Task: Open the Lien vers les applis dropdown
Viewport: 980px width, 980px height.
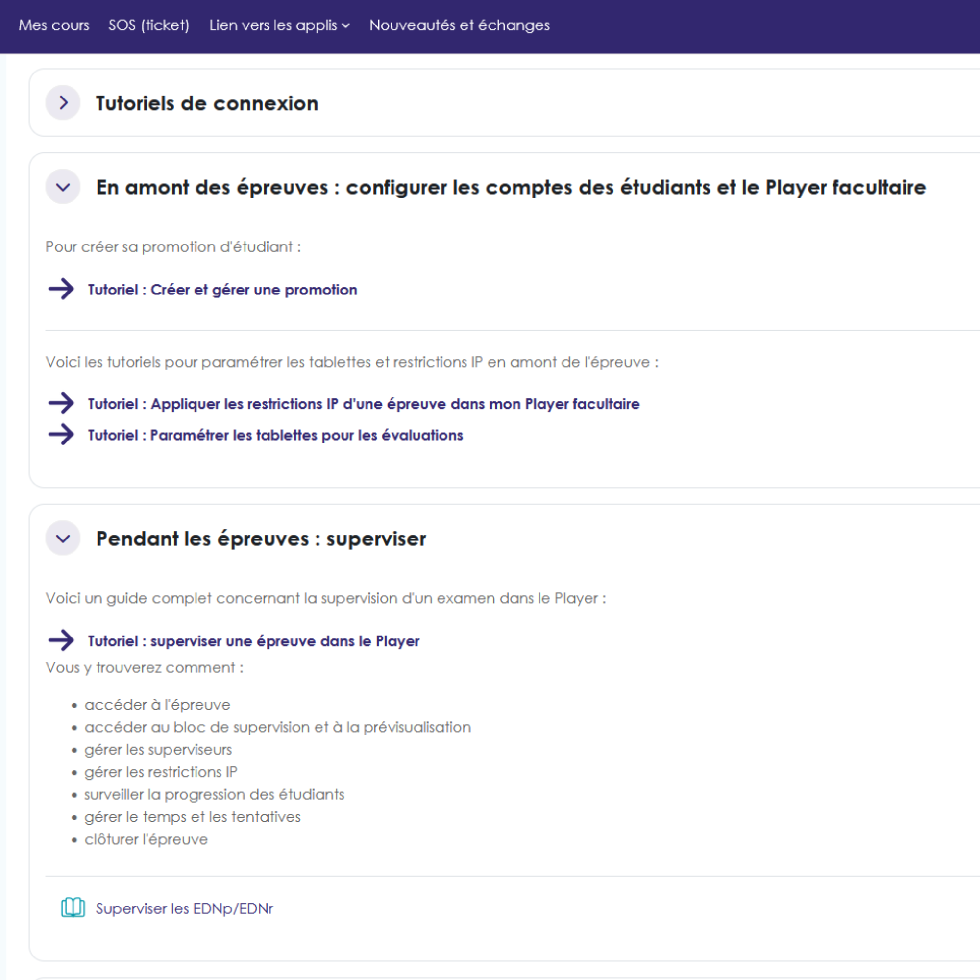Action: (x=279, y=25)
